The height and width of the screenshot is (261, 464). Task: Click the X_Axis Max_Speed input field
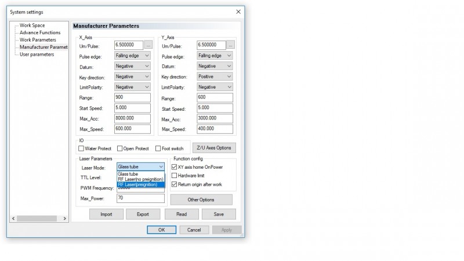click(x=133, y=129)
